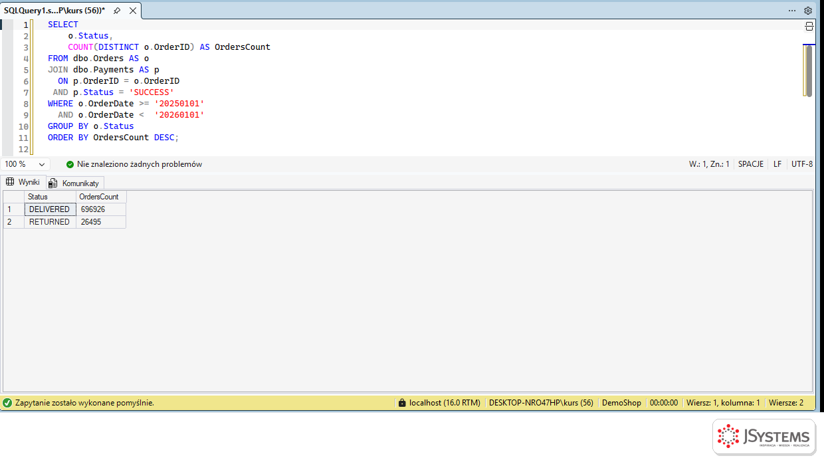Switch to the Komunikaty messages tab
Viewport: 824px width, 460px height.
pos(74,183)
